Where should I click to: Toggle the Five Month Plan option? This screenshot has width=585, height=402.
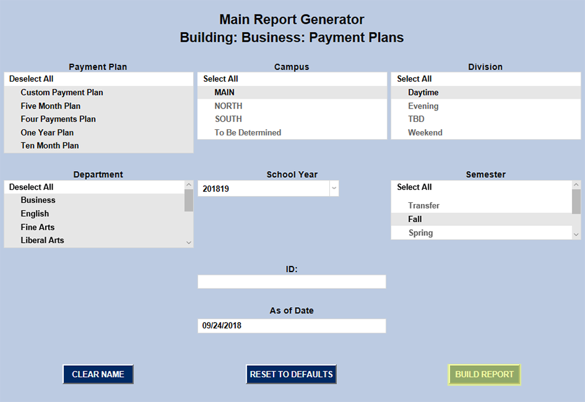51,106
